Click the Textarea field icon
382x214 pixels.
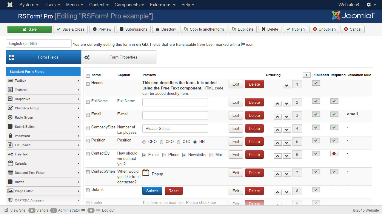pyautogui.click(x=10, y=90)
